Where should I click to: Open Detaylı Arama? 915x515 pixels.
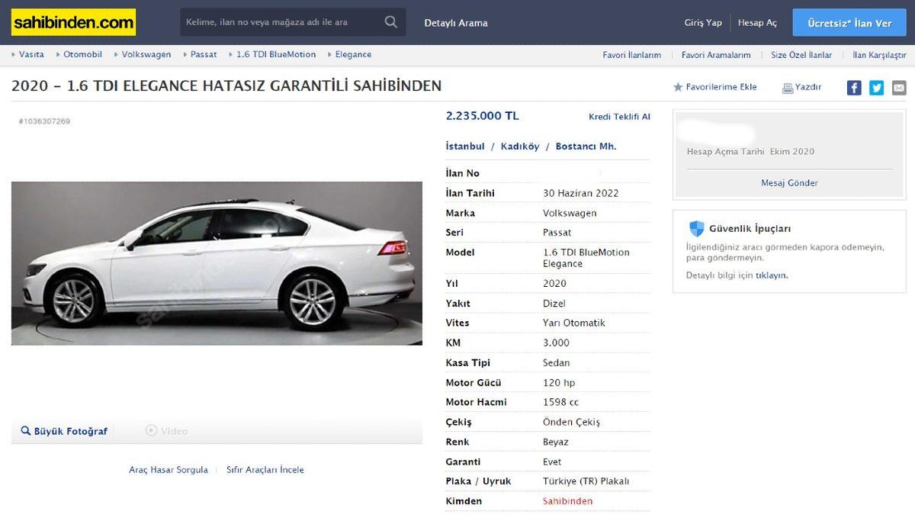tap(455, 23)
